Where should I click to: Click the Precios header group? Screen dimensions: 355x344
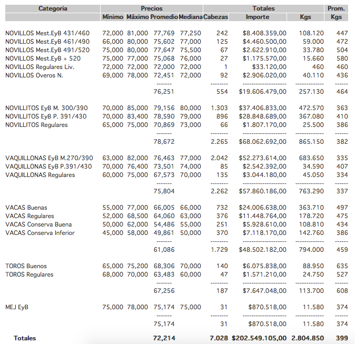click(152, 8)
